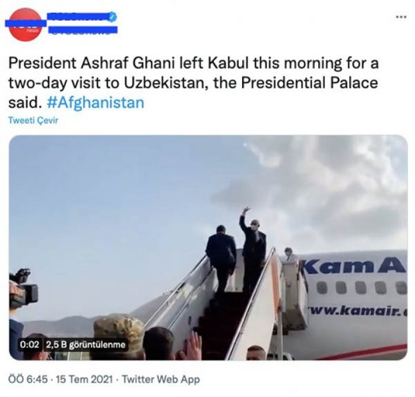Screen dimensions: 415x397
Task: Click the KamA airline logo in the video
Action: pyautogui.click(x=354, y=267)
